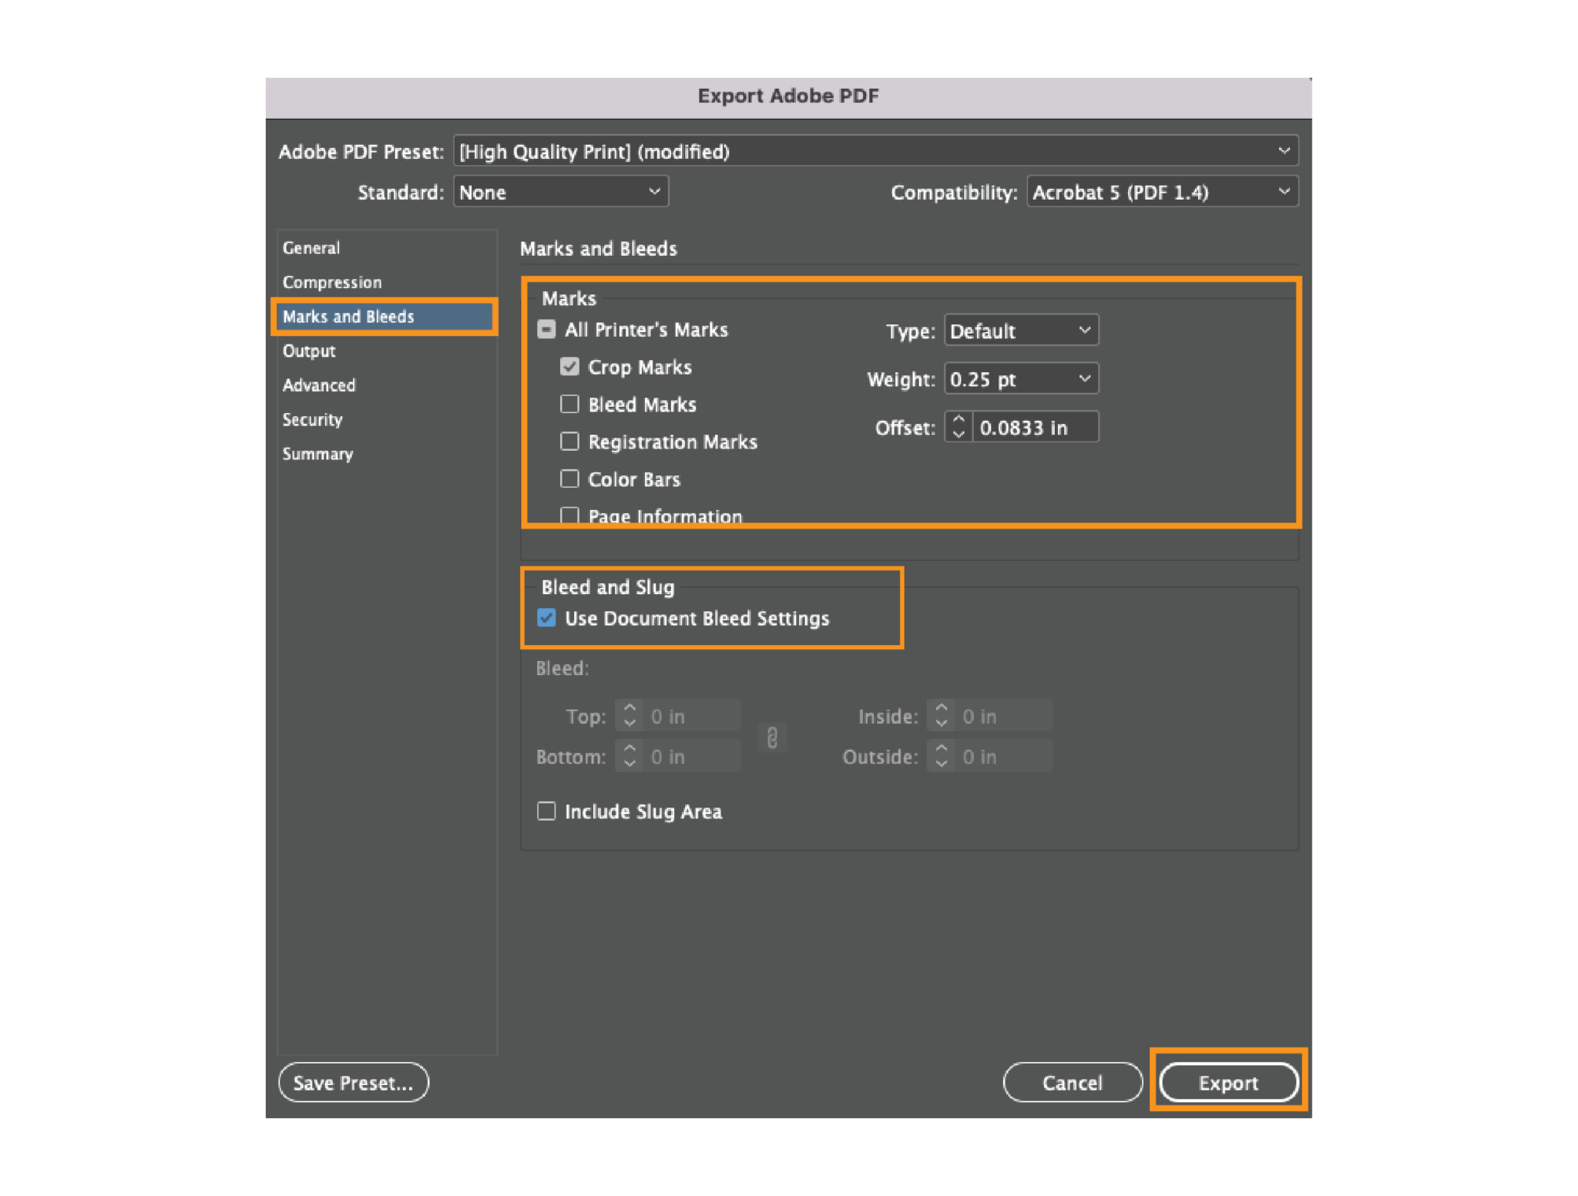Increase the Offset value with the stepper
Screen dimensions: 1578x1196
point(958,421)
